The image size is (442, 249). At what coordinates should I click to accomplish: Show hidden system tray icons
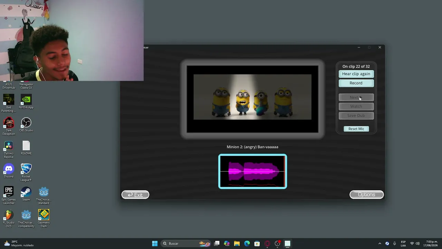click(379, 243)
